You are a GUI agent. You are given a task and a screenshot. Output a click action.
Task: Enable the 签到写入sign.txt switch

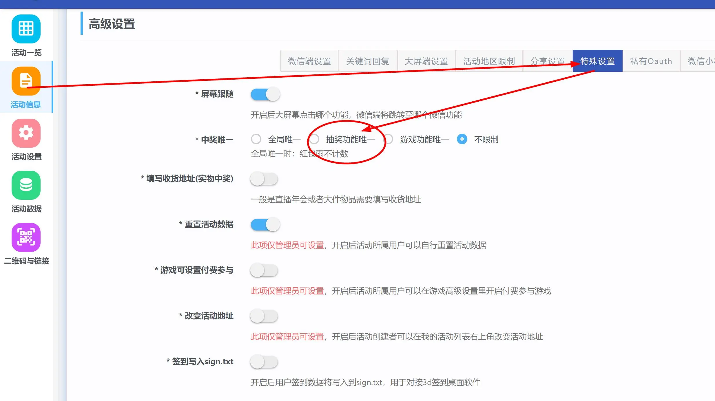264,362
